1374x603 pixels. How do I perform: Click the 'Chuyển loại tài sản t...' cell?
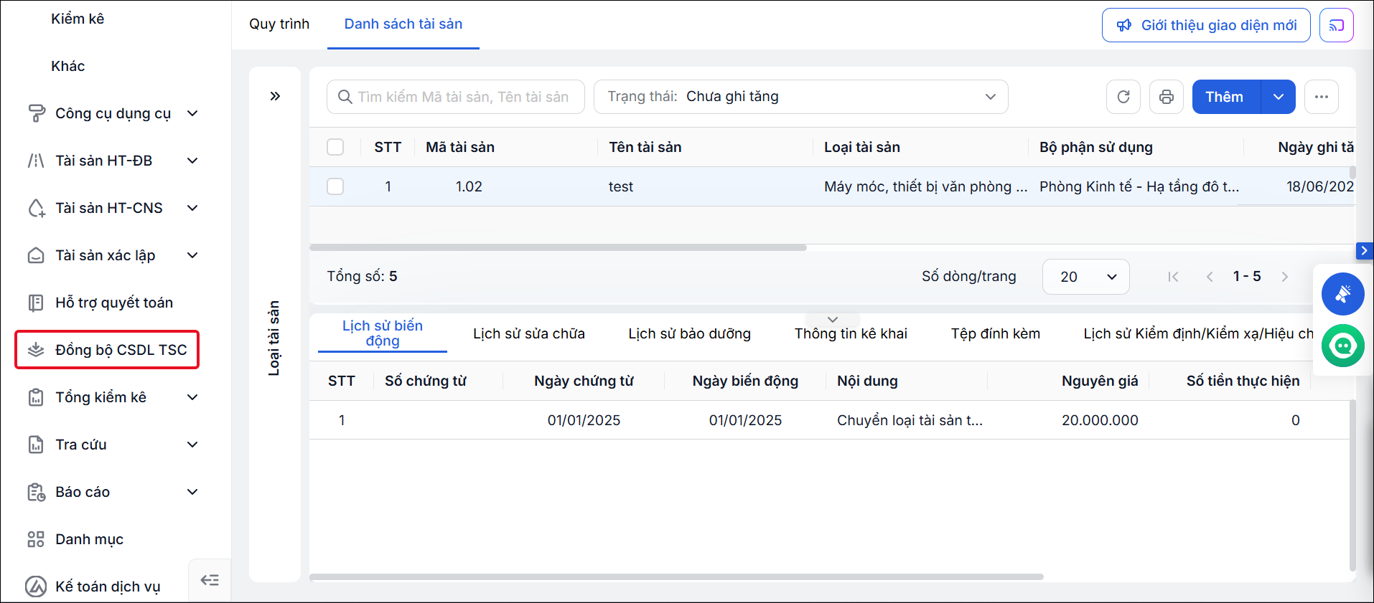[910, 420]
